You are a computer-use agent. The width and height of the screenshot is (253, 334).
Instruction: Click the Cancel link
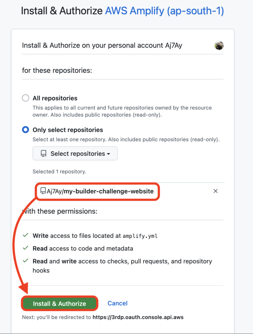click(x=118, y=303)
